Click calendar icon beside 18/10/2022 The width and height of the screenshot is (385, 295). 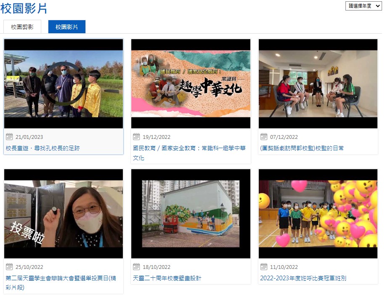pyautogui.click(x=136, y=267)
